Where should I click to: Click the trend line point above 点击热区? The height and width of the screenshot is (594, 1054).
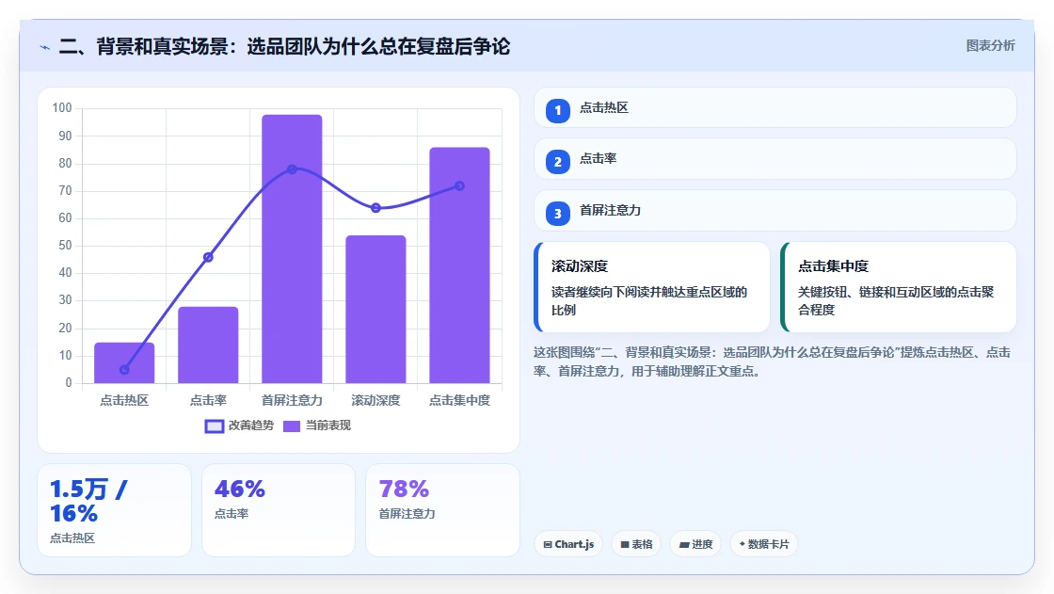pyautogui.click(x=124, y=369)
